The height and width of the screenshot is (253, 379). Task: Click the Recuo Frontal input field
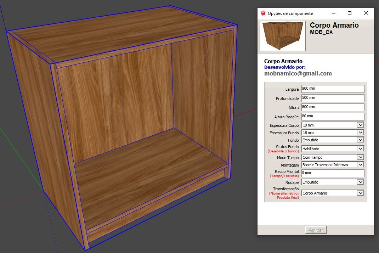[x=332, y=173]
